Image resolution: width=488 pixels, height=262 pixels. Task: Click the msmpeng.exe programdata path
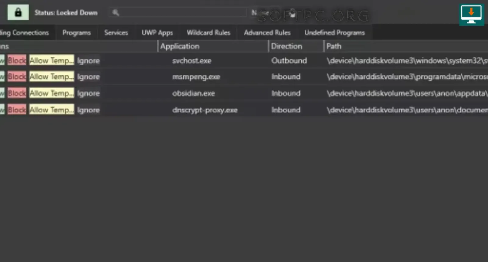pyautogui.click(x=407, y=77)
